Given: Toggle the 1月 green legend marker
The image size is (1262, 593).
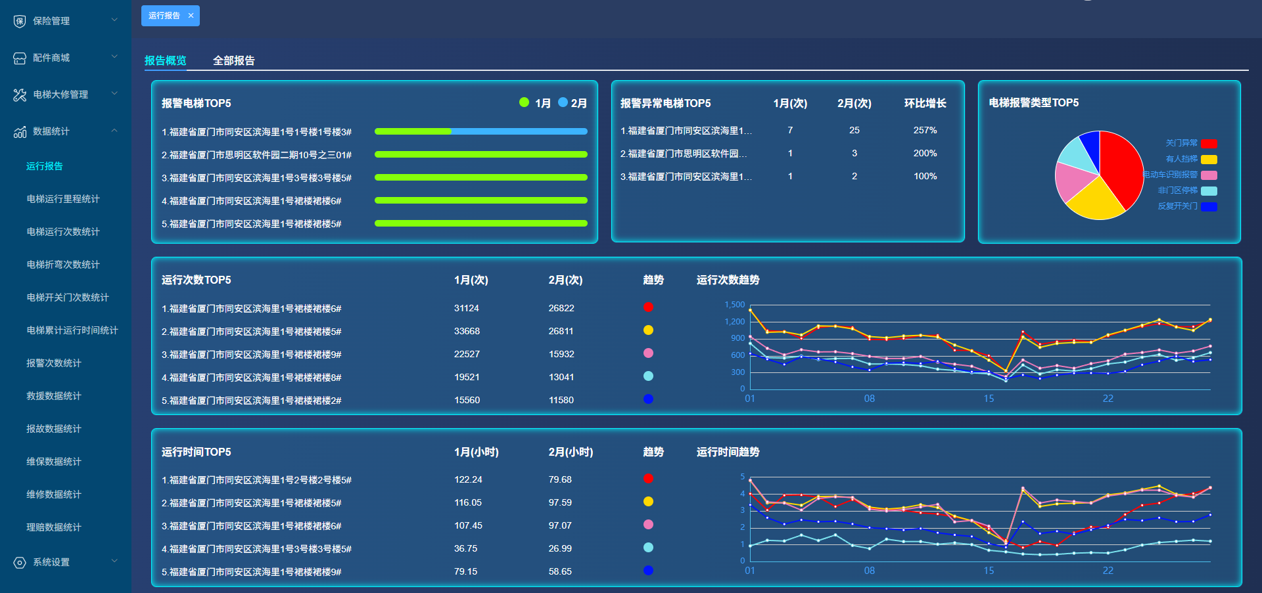Looking at the screenshot, I should (524, 102).
